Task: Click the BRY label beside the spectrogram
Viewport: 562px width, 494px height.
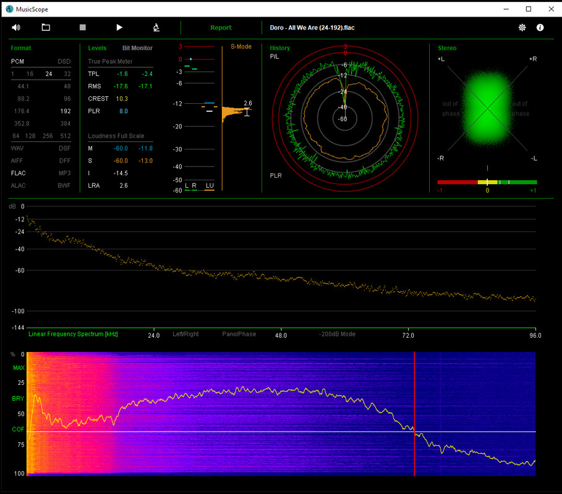Action: [18, 398]
